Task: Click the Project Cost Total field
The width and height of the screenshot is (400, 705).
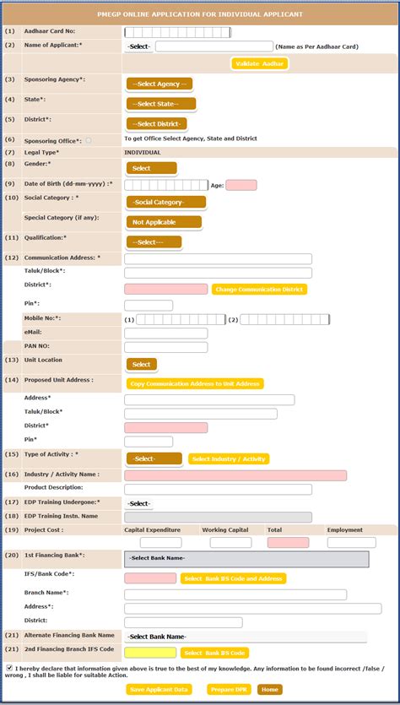Action: point(288,542)
